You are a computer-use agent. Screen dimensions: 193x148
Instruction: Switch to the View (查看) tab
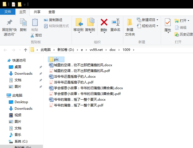(x=51, y=12)
